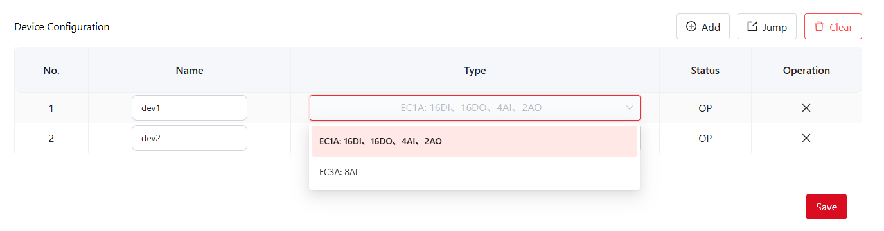Click the plus icon on Add button
884x231 pixels.
(x=691, y=27)
